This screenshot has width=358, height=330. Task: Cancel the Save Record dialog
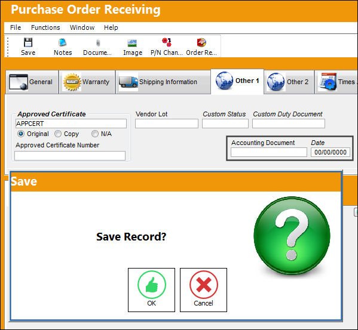[203, 290]
